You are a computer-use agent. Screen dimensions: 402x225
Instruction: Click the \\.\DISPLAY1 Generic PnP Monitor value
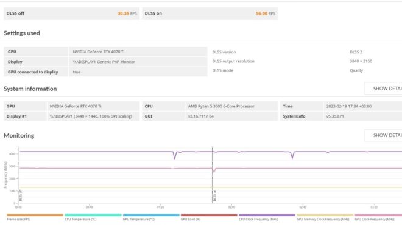(104, 62)
